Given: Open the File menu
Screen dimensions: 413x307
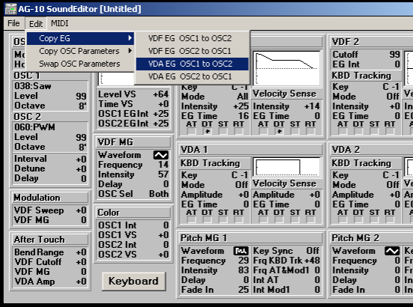Looking at the screenshot, I should tap(13, 23).
